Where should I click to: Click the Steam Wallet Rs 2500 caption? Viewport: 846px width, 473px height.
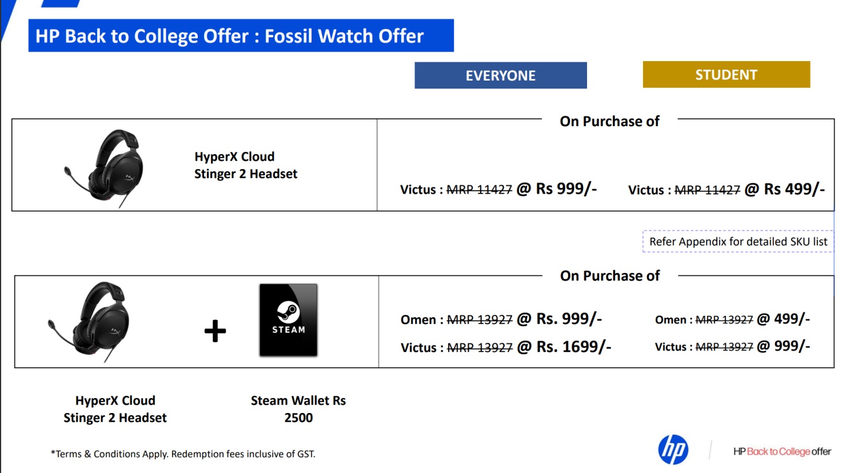(x=298, y=409)
